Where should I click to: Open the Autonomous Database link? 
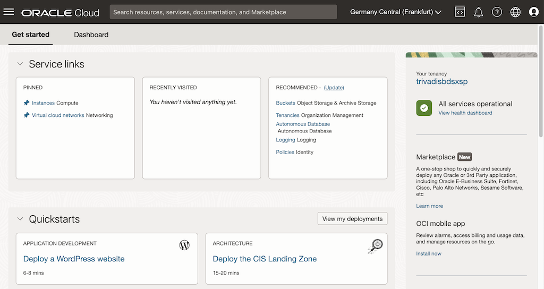coord(303,124)
